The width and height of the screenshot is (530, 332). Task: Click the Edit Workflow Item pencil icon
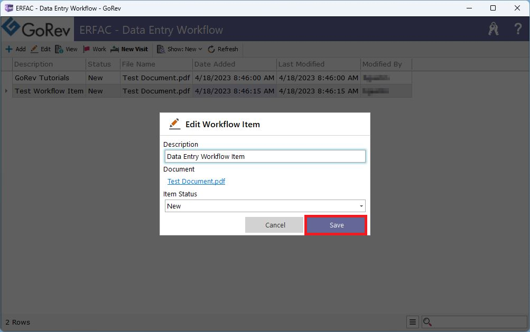[174, 124]
